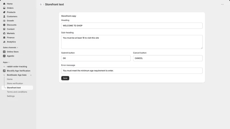230x129 pixels.
Task: Click the Cancel button text field
Action: [168, 58]
